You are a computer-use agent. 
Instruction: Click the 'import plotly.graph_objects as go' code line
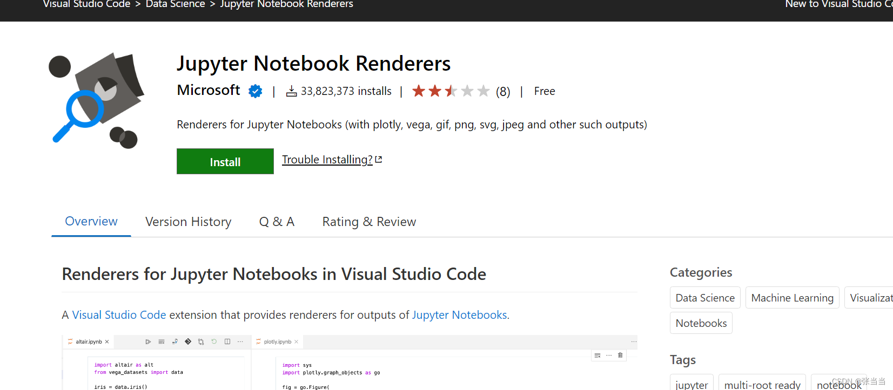[x=331, y=373]
